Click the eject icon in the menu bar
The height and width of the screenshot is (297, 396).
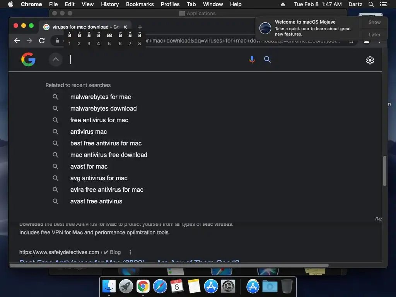[283, 4]
